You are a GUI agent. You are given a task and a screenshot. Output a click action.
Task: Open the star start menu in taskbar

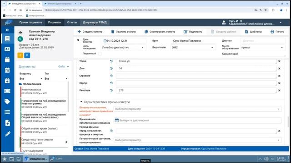(5, 159)
